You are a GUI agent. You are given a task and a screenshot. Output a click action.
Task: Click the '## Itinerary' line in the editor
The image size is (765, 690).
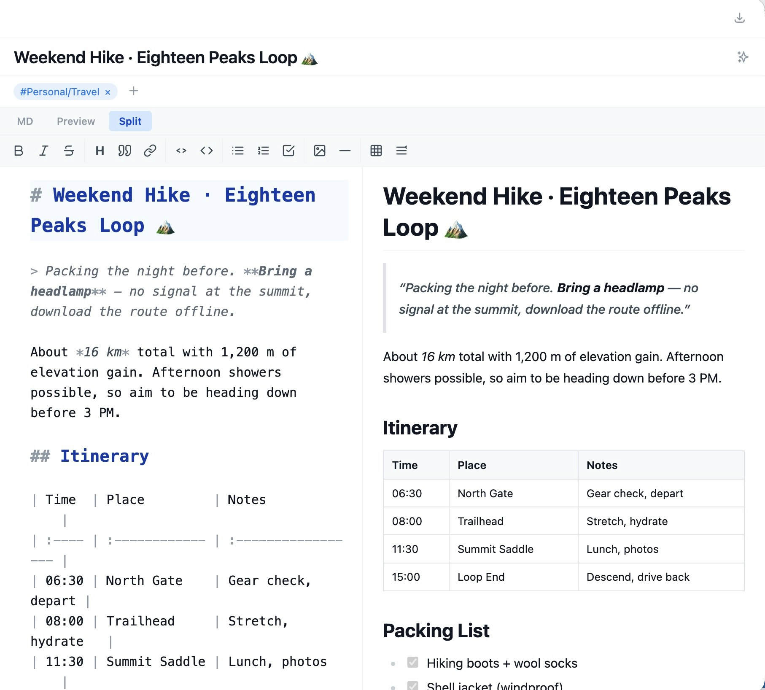pos(89,456)
